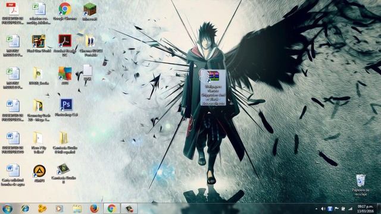Image resolution: width=381 pixels, height=214 pixels.
Task: Click the blue T tray icon
Action: 330,209
